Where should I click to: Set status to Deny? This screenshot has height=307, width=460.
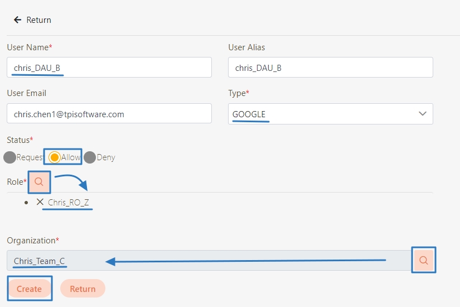click(90, 157)
